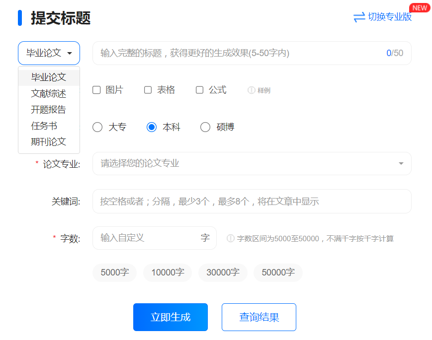The image size is (432, 340).
Task: Choose 期刊论文 from the document type menu
Action: pos(48,141)
